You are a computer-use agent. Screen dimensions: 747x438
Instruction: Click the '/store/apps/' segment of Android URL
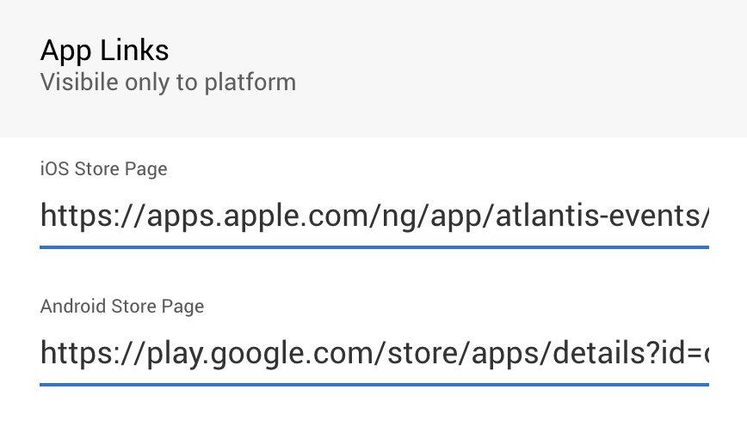462,354
